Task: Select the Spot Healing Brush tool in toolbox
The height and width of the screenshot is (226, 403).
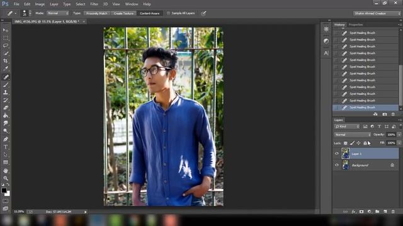Action: (x=6, y=77)
